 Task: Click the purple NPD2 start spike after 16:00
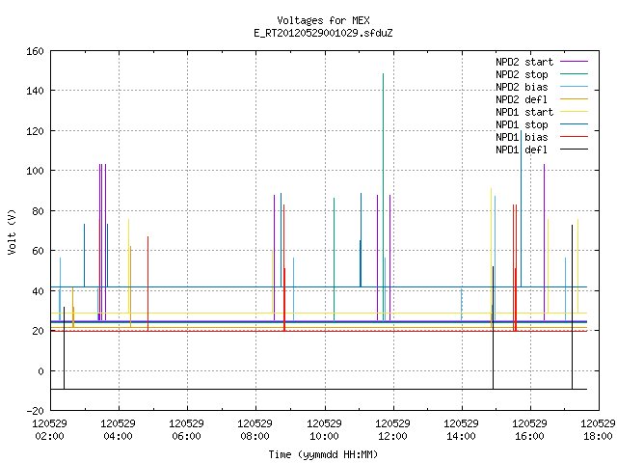tap(544, 242)
